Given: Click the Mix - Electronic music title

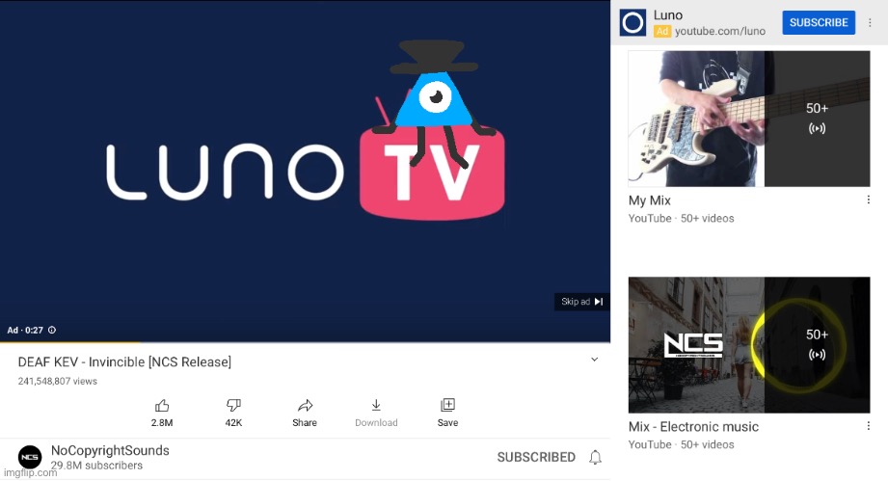Looking at the screenshot, I should (x=693, y=427).
